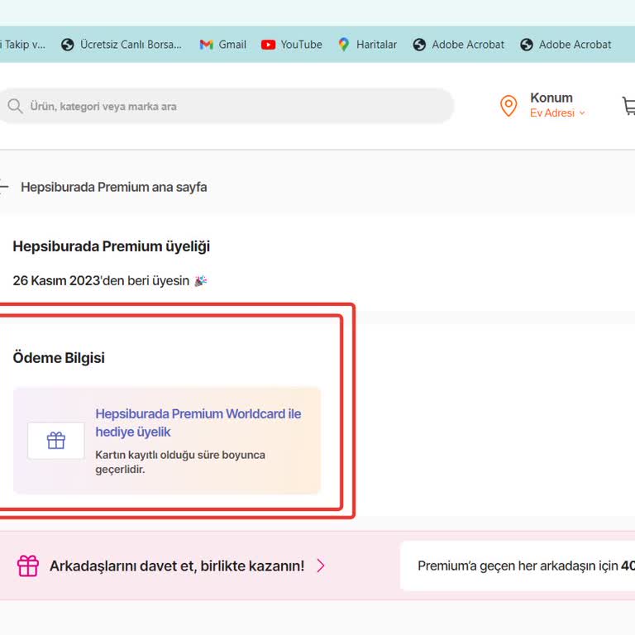Click the Gmail bookmark icon
635x635 pixels.
(x=207, y=45)
